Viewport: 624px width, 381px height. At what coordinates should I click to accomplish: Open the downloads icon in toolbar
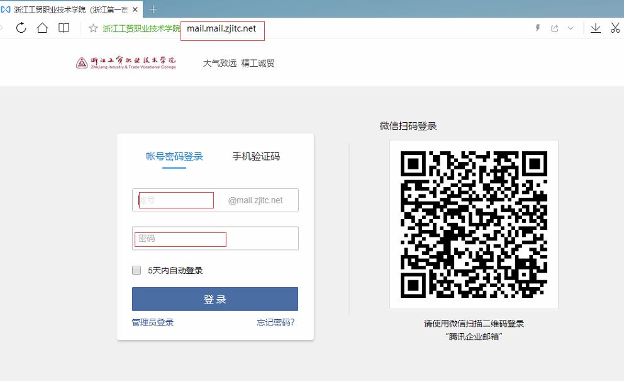pyautogui.click(x=595, y=28)
